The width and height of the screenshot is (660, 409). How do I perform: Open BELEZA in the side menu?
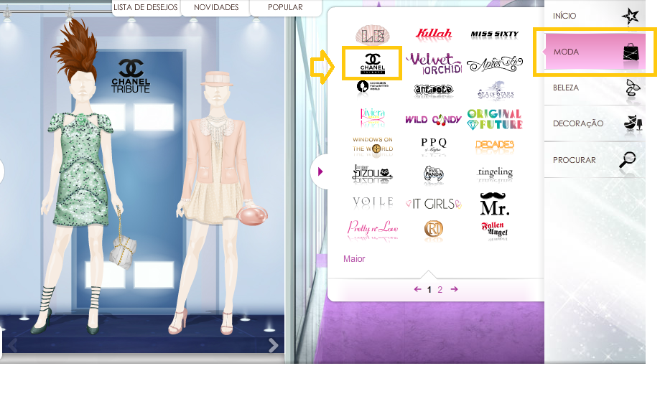[595, 88]
